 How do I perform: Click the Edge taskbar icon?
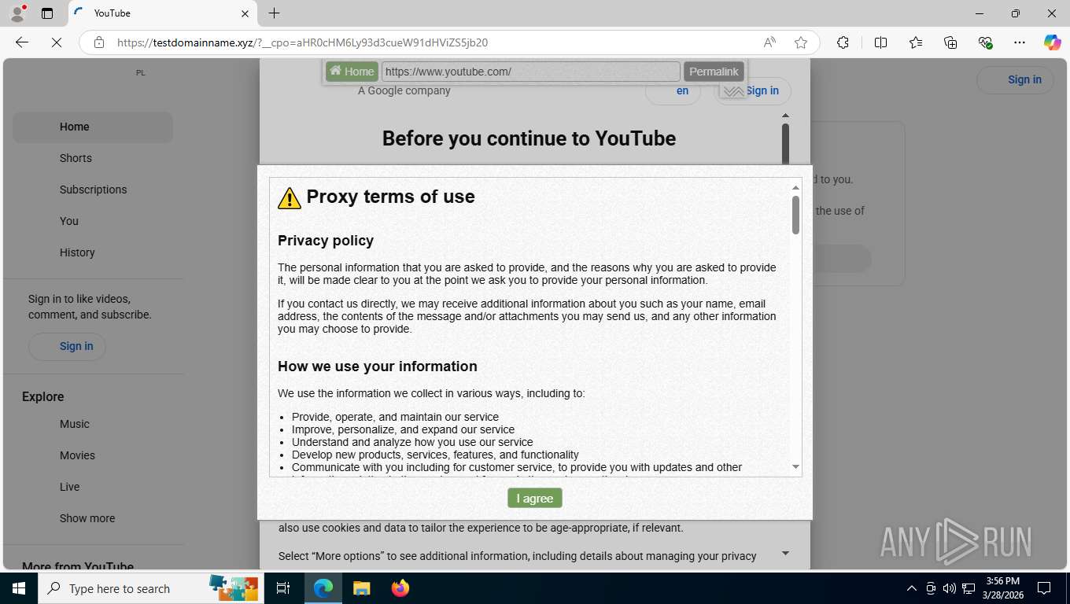[323, 588]
